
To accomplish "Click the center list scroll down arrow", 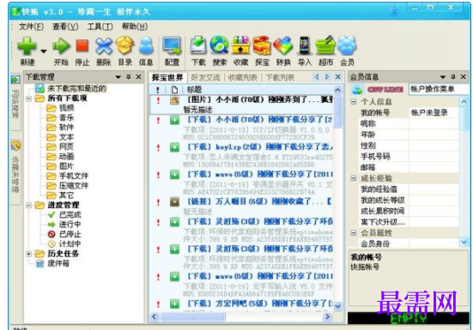I will point(338,307).
